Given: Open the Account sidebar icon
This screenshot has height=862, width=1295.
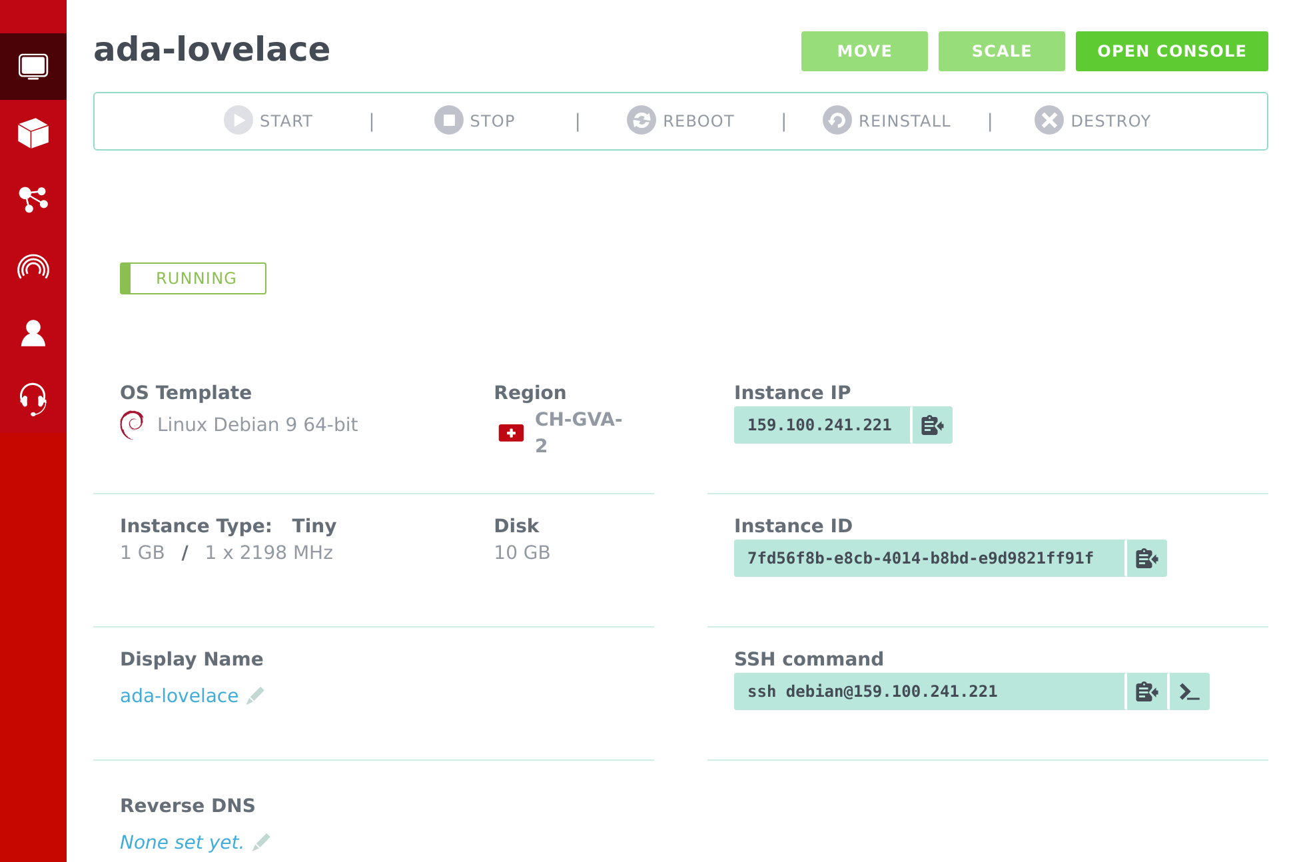Looking at the screenshot, I should [33, 332].
